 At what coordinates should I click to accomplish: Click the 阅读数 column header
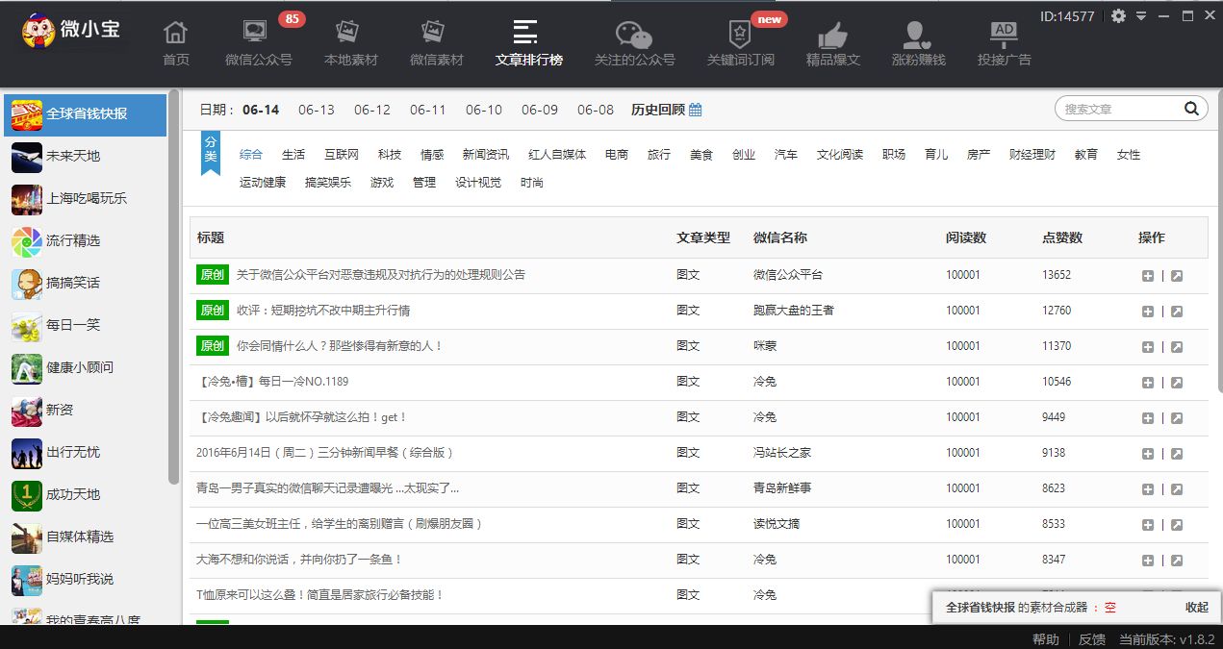tap(966, 237)
